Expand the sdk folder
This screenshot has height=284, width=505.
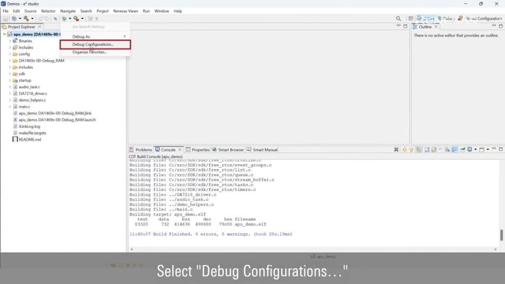pyautogui.click(x=9, y=74)
